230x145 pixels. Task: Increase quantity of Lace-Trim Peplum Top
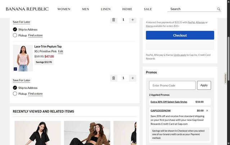132,78
